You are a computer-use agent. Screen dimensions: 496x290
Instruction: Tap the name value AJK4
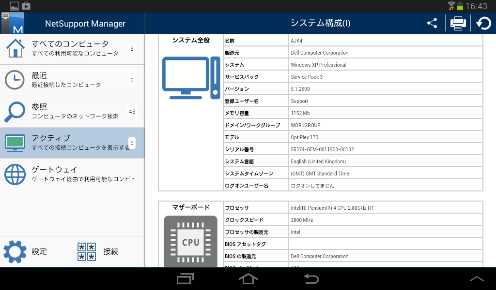pyautogui.click(x=296, y=41)
